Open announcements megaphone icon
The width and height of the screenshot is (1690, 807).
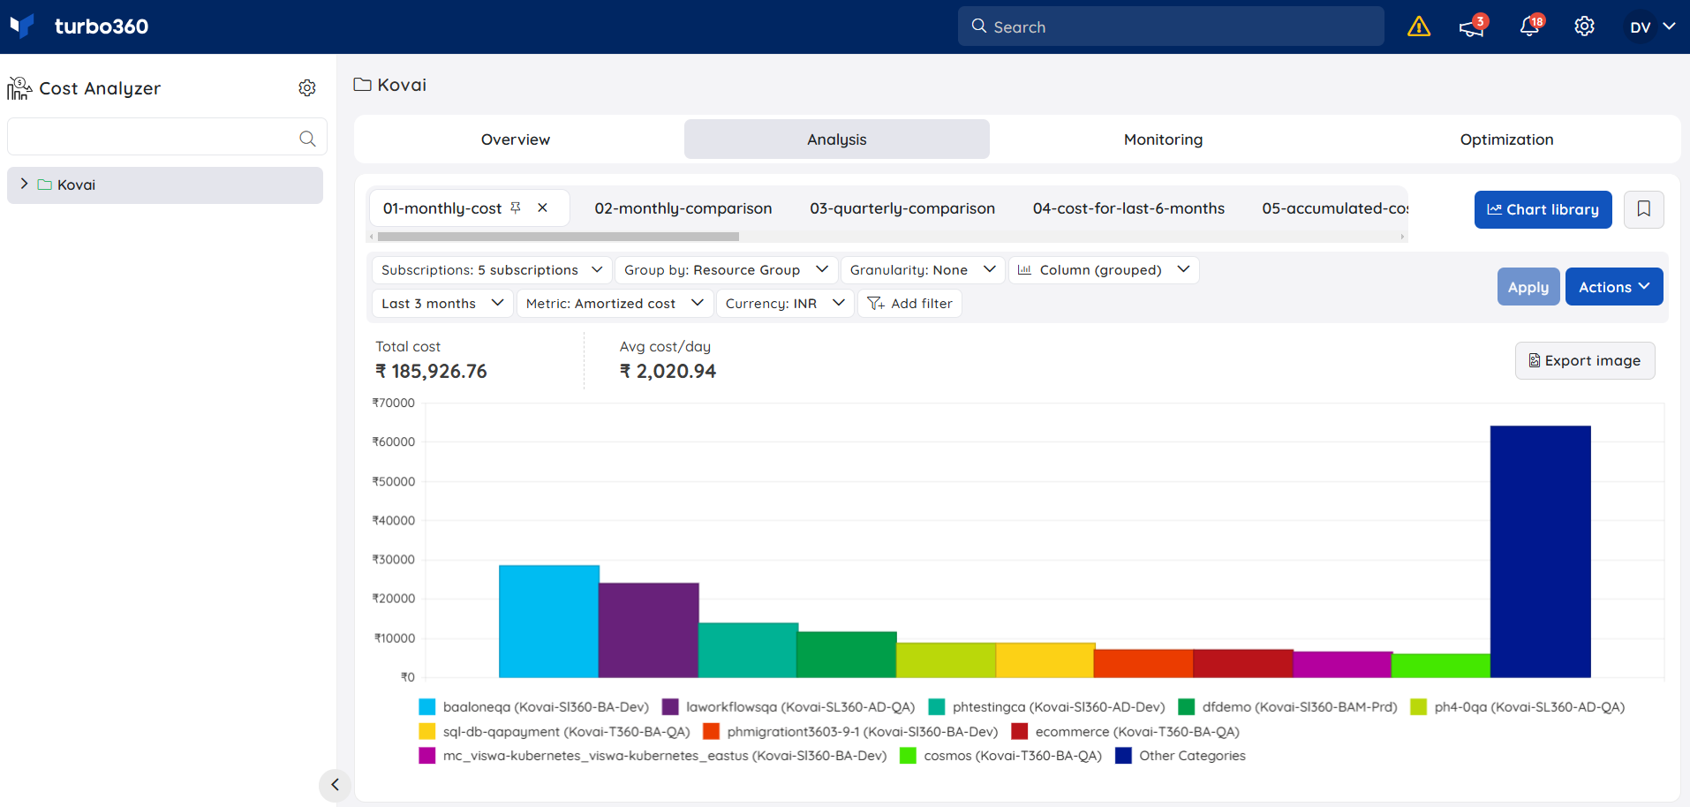[1472, 26]
